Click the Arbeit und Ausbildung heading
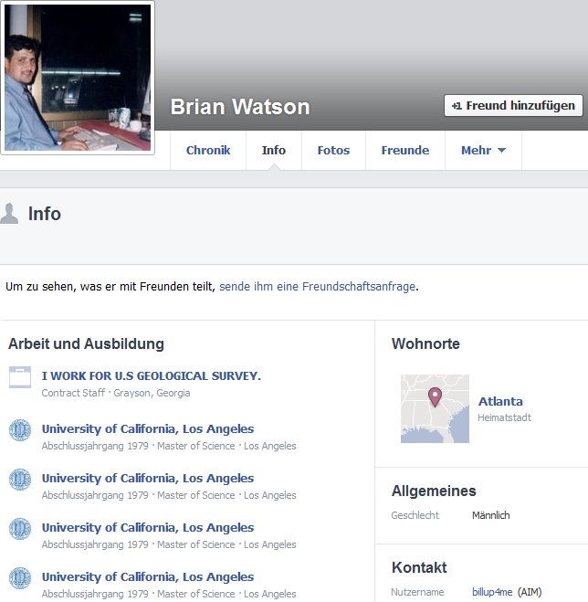Image resolution: width=588 pixels, height=602 pixels. click(x=87, y=344)
